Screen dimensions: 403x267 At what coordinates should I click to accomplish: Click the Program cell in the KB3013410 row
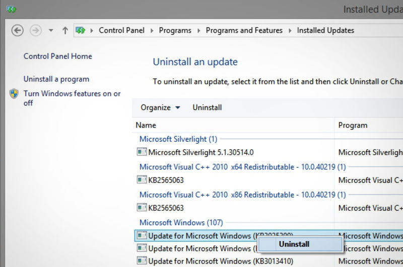tap(370, 261)
